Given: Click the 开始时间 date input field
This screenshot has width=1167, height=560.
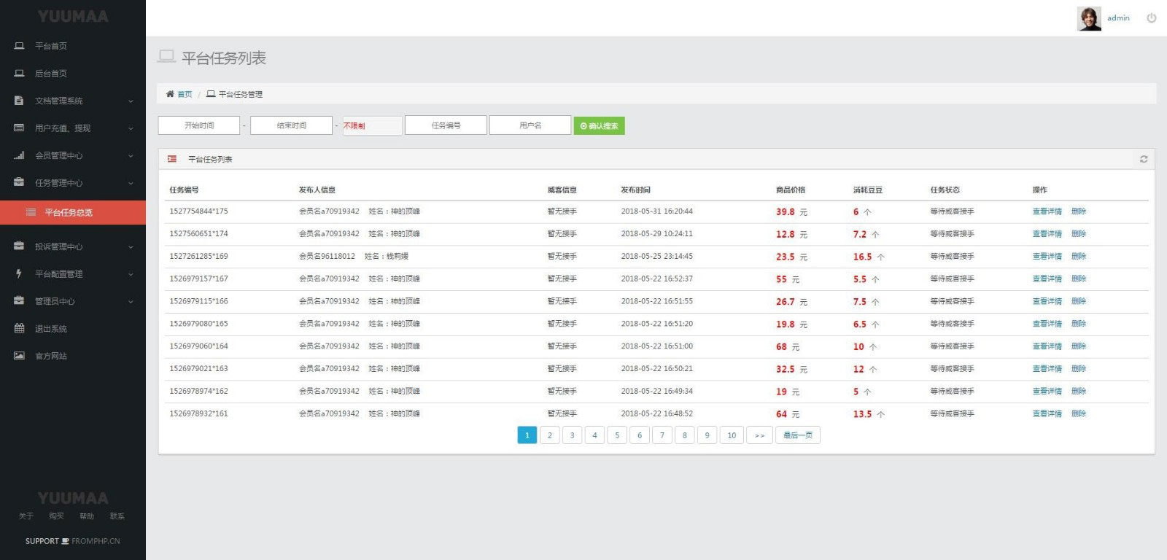Looking at the screenshot, I should (199, 125).
